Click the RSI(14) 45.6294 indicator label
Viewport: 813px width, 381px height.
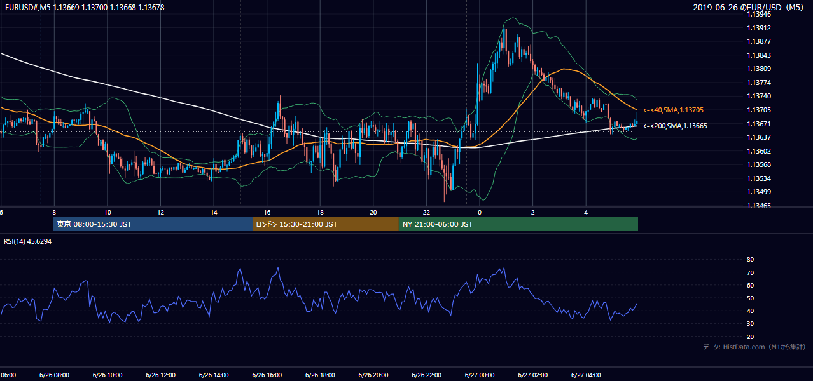point(28,241)
